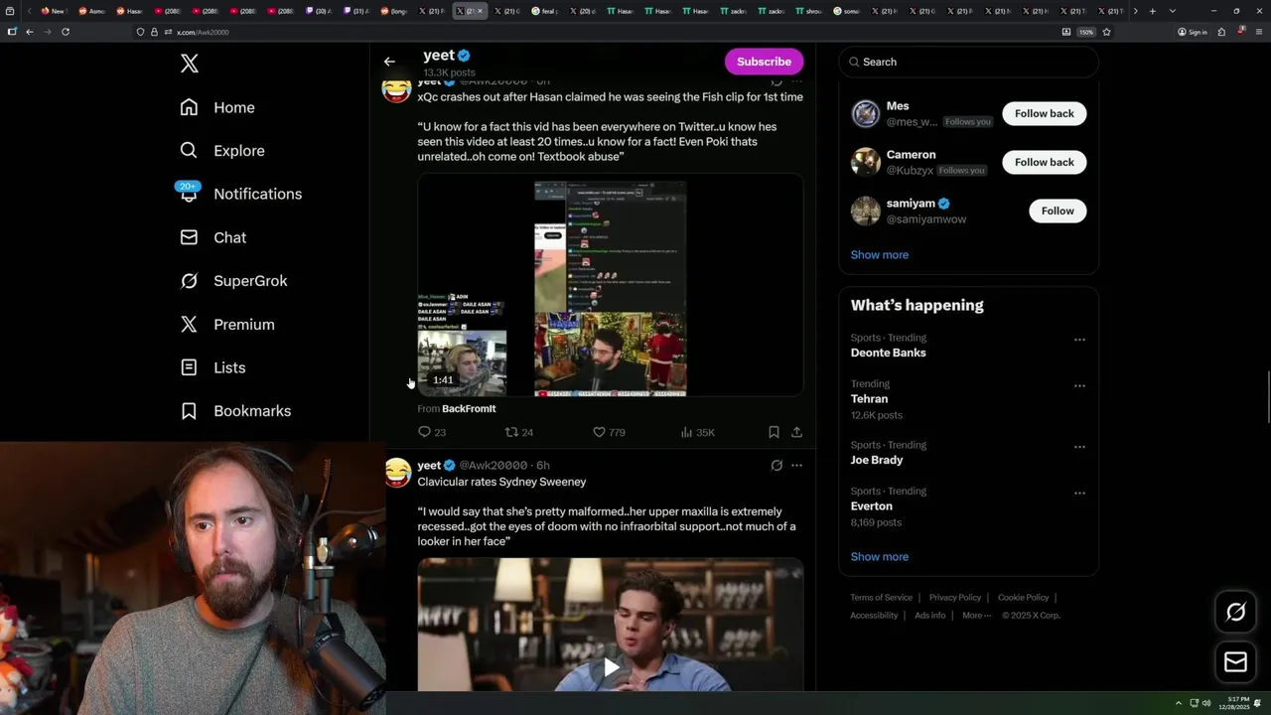Reply to the xQc crashes out post
Viewport: 1271px width, 715px height.
pyautogui.click(x=425, y=432)
